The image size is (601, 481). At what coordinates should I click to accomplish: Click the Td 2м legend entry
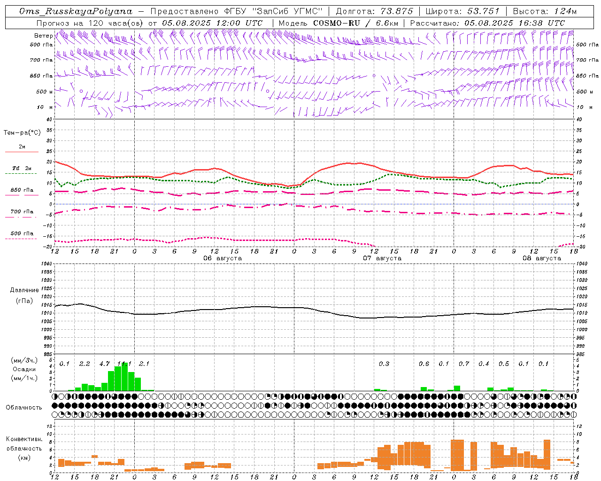pos(22,168)
